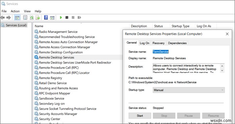Click gear icon beside Recommended Troubleshooting Service
The width and height of the screenshot is (235, 124).
pyautogui.click(x=36, y=37)
